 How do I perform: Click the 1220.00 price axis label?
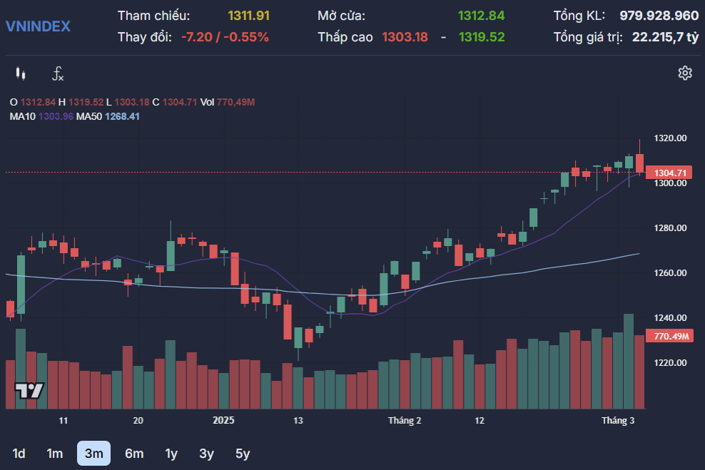(x=670, y=362)
